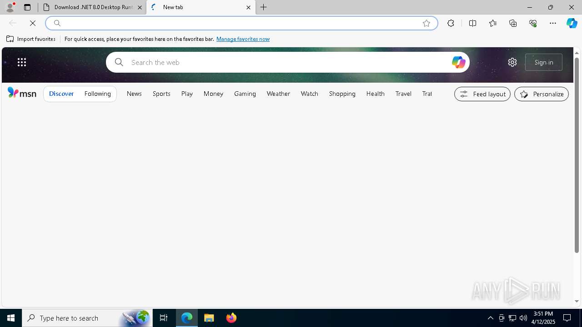This screenshot has width=582, height=327.
Task: Open the Gaming category
Action: (x=245, y=94)
